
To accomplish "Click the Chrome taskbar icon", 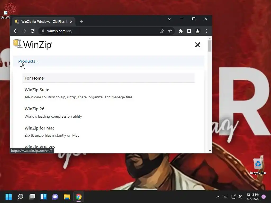I will [x=78, y=197].
